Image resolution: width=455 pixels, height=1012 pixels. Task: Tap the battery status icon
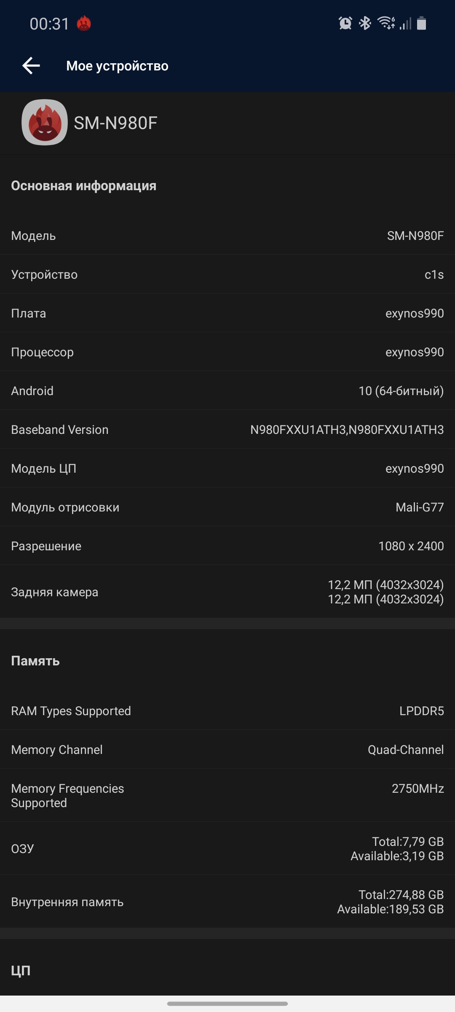coord(421,23)
